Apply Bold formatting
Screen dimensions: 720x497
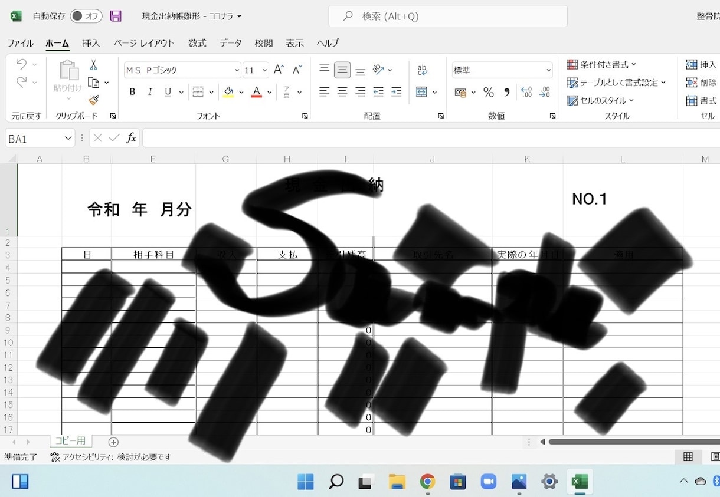coord(132,92)
